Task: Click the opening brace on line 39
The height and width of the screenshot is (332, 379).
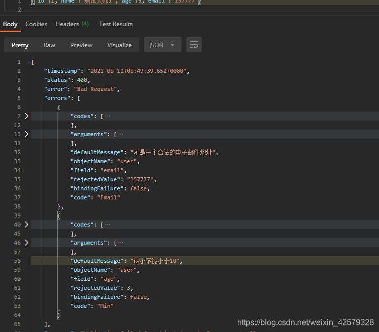Action: pos(59,215)
